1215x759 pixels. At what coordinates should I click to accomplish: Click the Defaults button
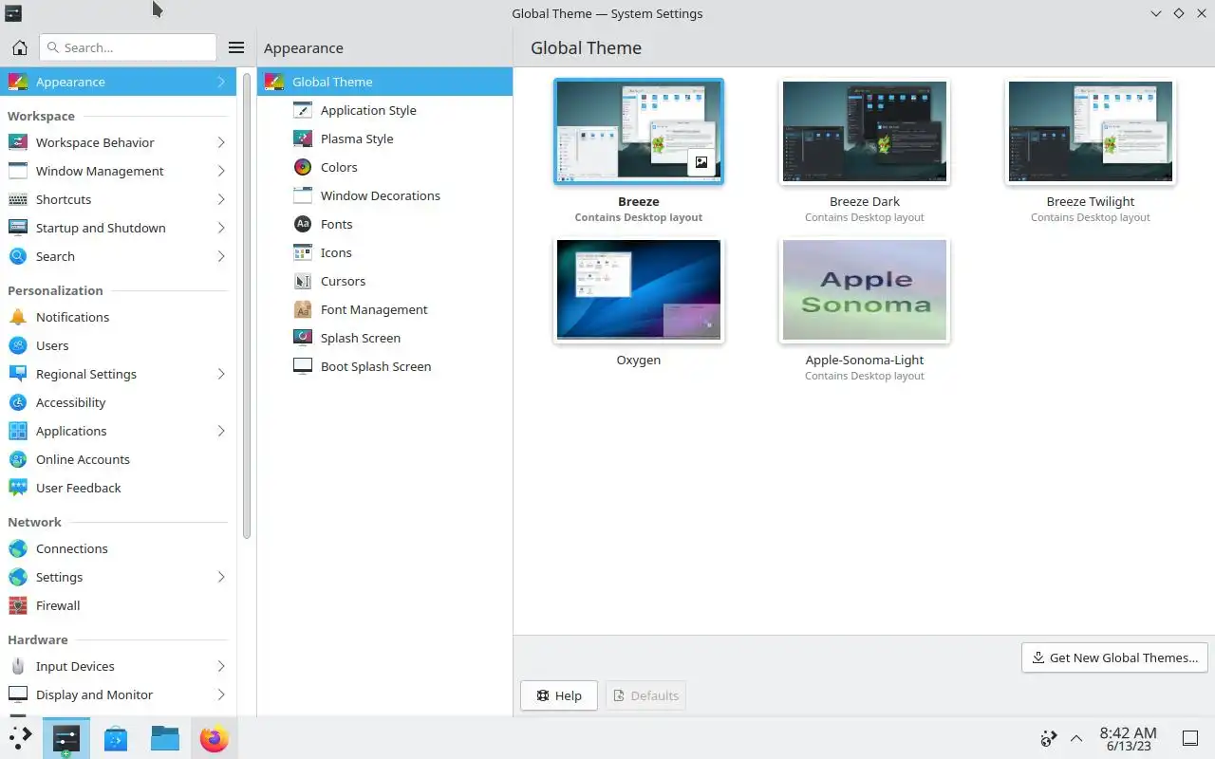coord(645,695)
